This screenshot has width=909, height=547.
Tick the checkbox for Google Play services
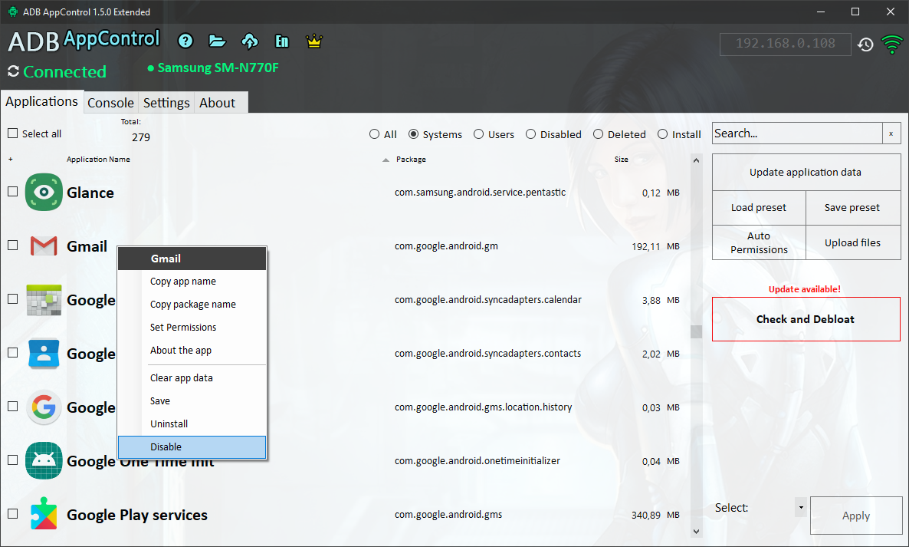[13, 513]
